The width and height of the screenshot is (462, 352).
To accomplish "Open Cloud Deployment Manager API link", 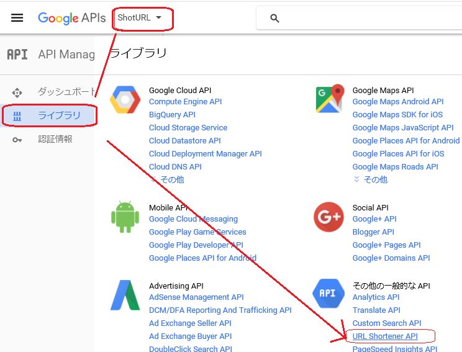I will [x=206, y=154].
